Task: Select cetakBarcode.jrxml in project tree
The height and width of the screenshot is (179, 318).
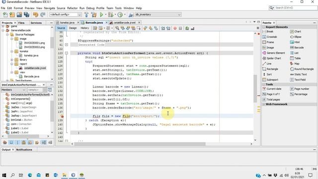Action: click(35, 68)
